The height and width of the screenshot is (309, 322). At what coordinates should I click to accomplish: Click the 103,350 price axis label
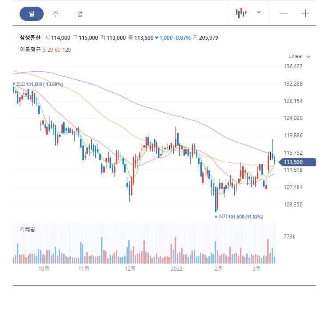click(293, 205)
